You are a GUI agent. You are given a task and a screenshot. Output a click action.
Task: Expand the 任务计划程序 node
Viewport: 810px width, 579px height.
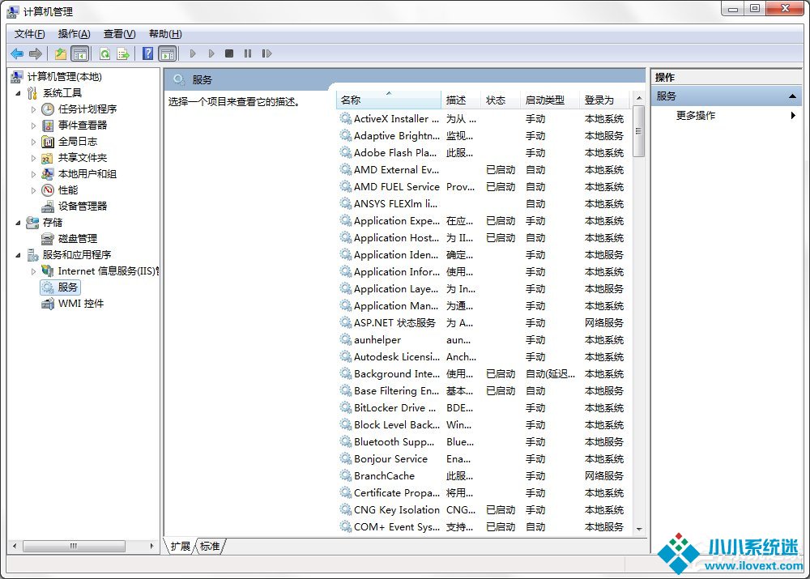(33, 109)
